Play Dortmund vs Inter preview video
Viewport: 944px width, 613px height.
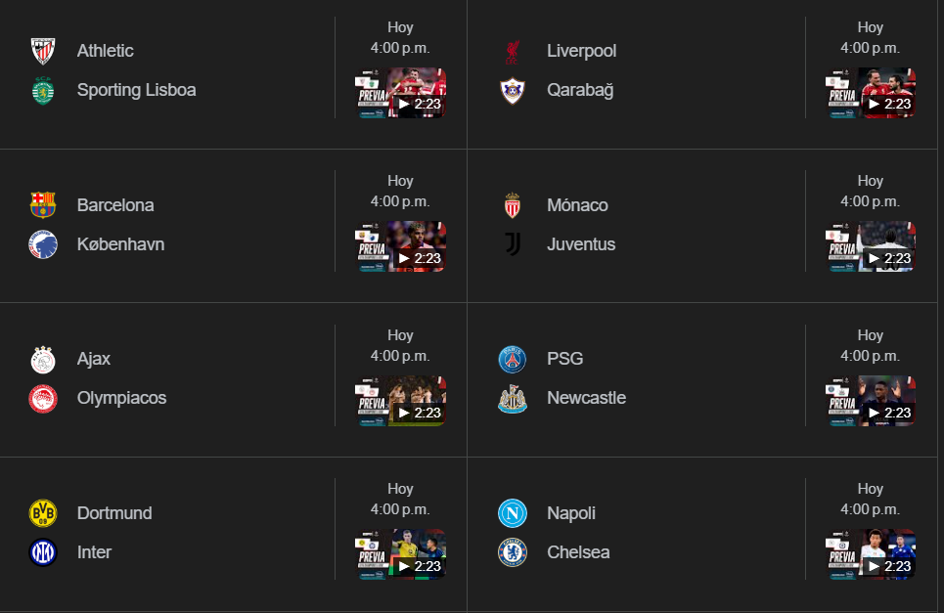click(401, 555)
